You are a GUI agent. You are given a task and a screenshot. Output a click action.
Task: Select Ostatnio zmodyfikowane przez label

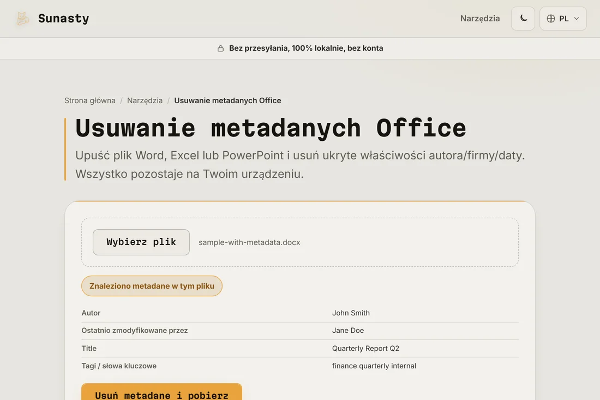coord(135,330)
